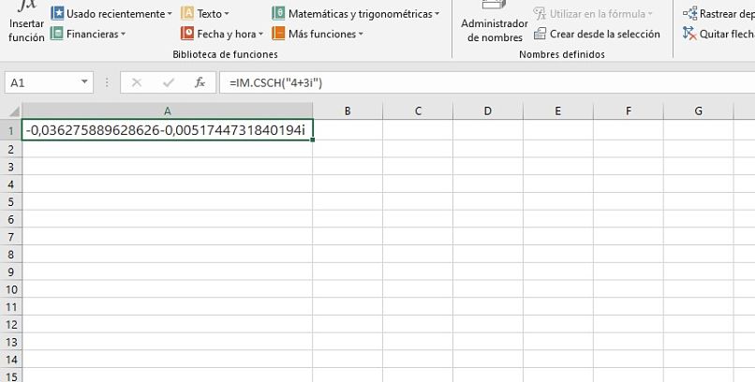Screen dimensions: 755x382
Task: Click the Fecha y hora clock icon
Action: (x=187, y=33)
